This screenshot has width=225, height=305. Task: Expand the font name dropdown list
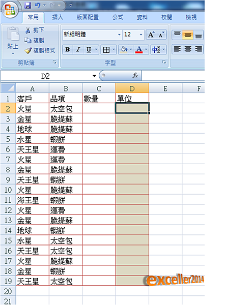[x=119, y=35]
